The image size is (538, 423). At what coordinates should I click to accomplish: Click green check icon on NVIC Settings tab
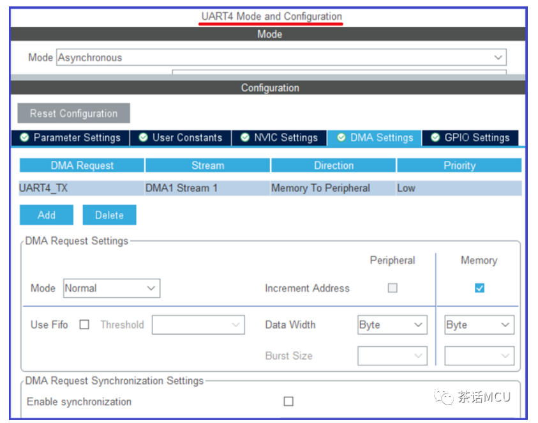[x=244, y=137]
